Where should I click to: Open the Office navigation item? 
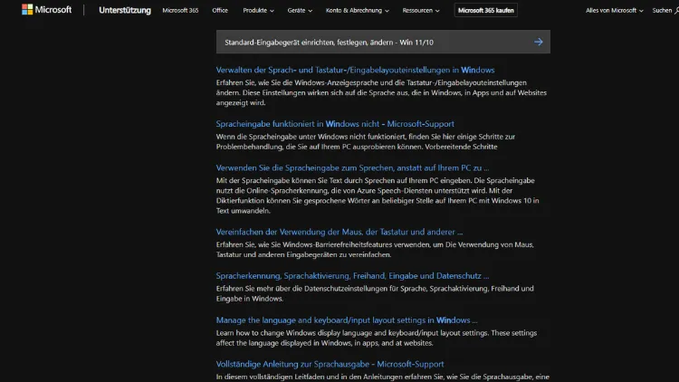(220, 10)
